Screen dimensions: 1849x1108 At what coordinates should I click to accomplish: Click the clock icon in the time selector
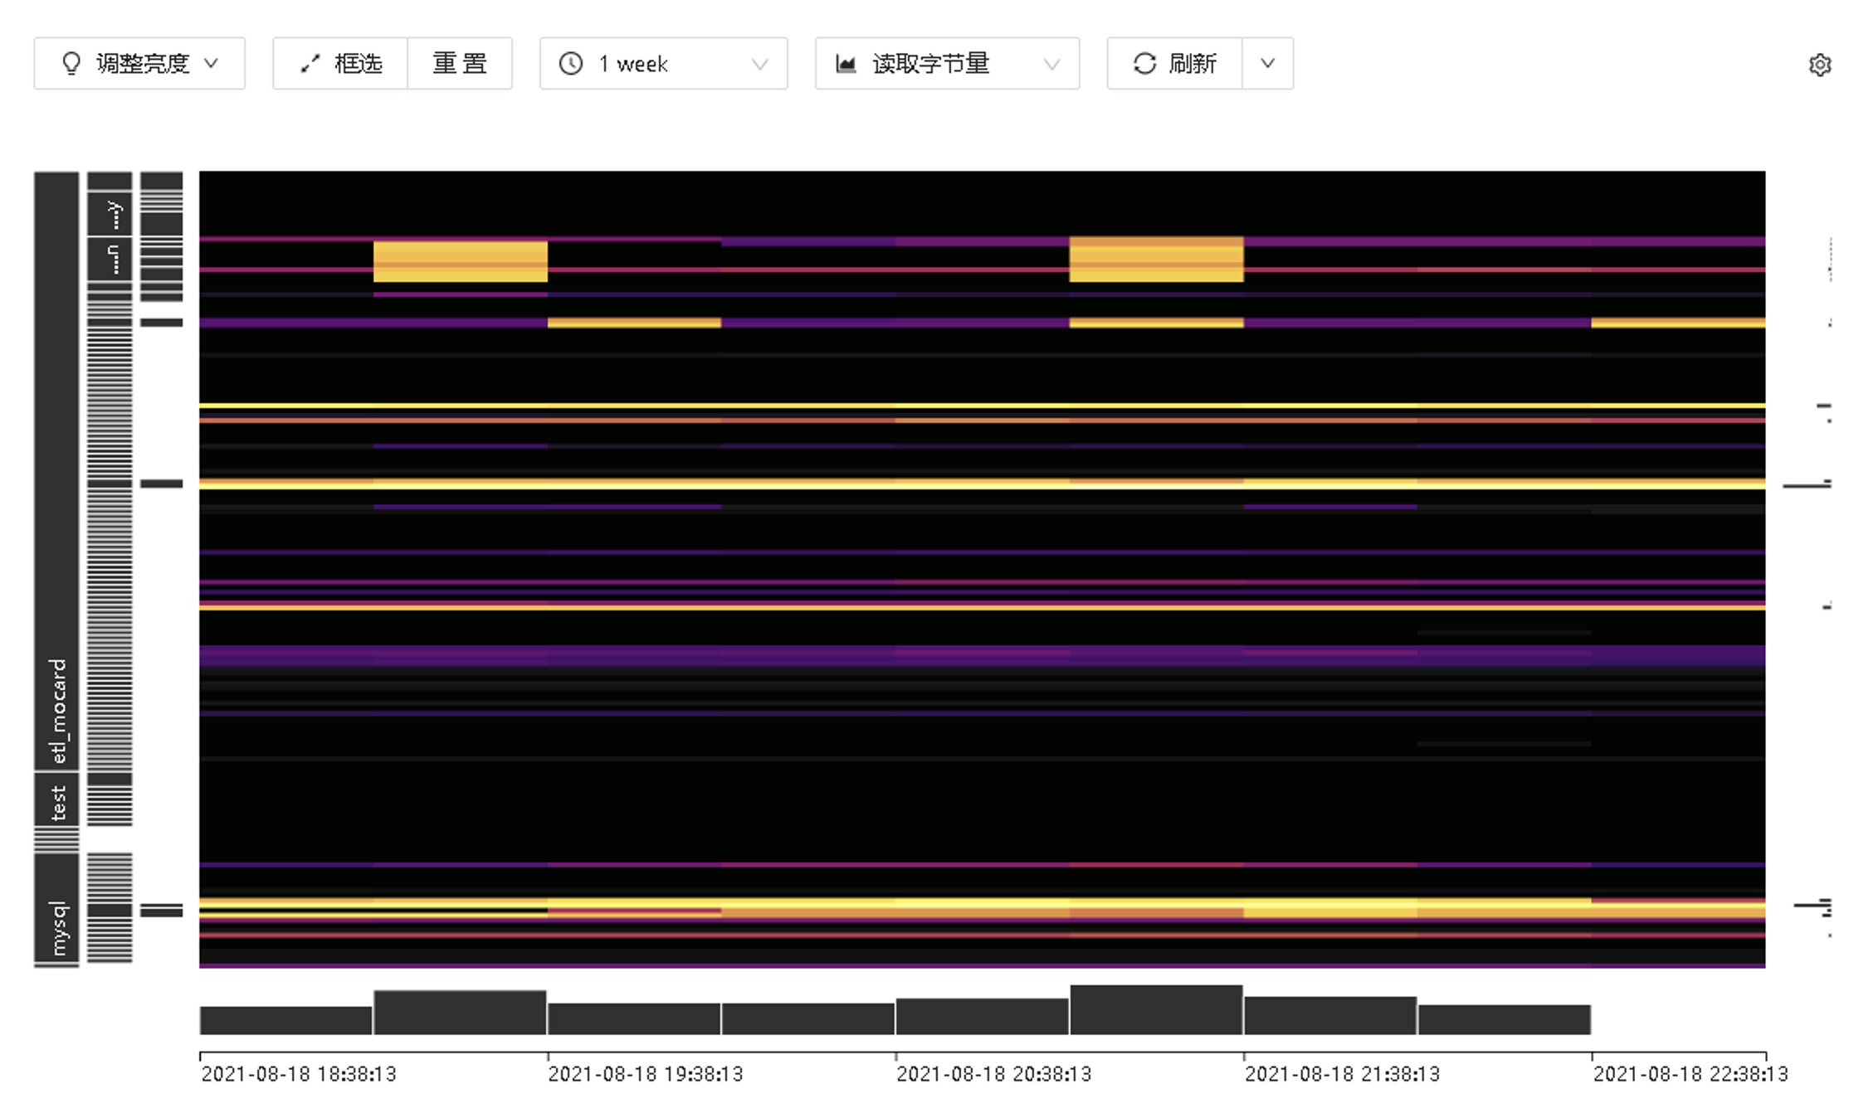click(x=571, y=64)
